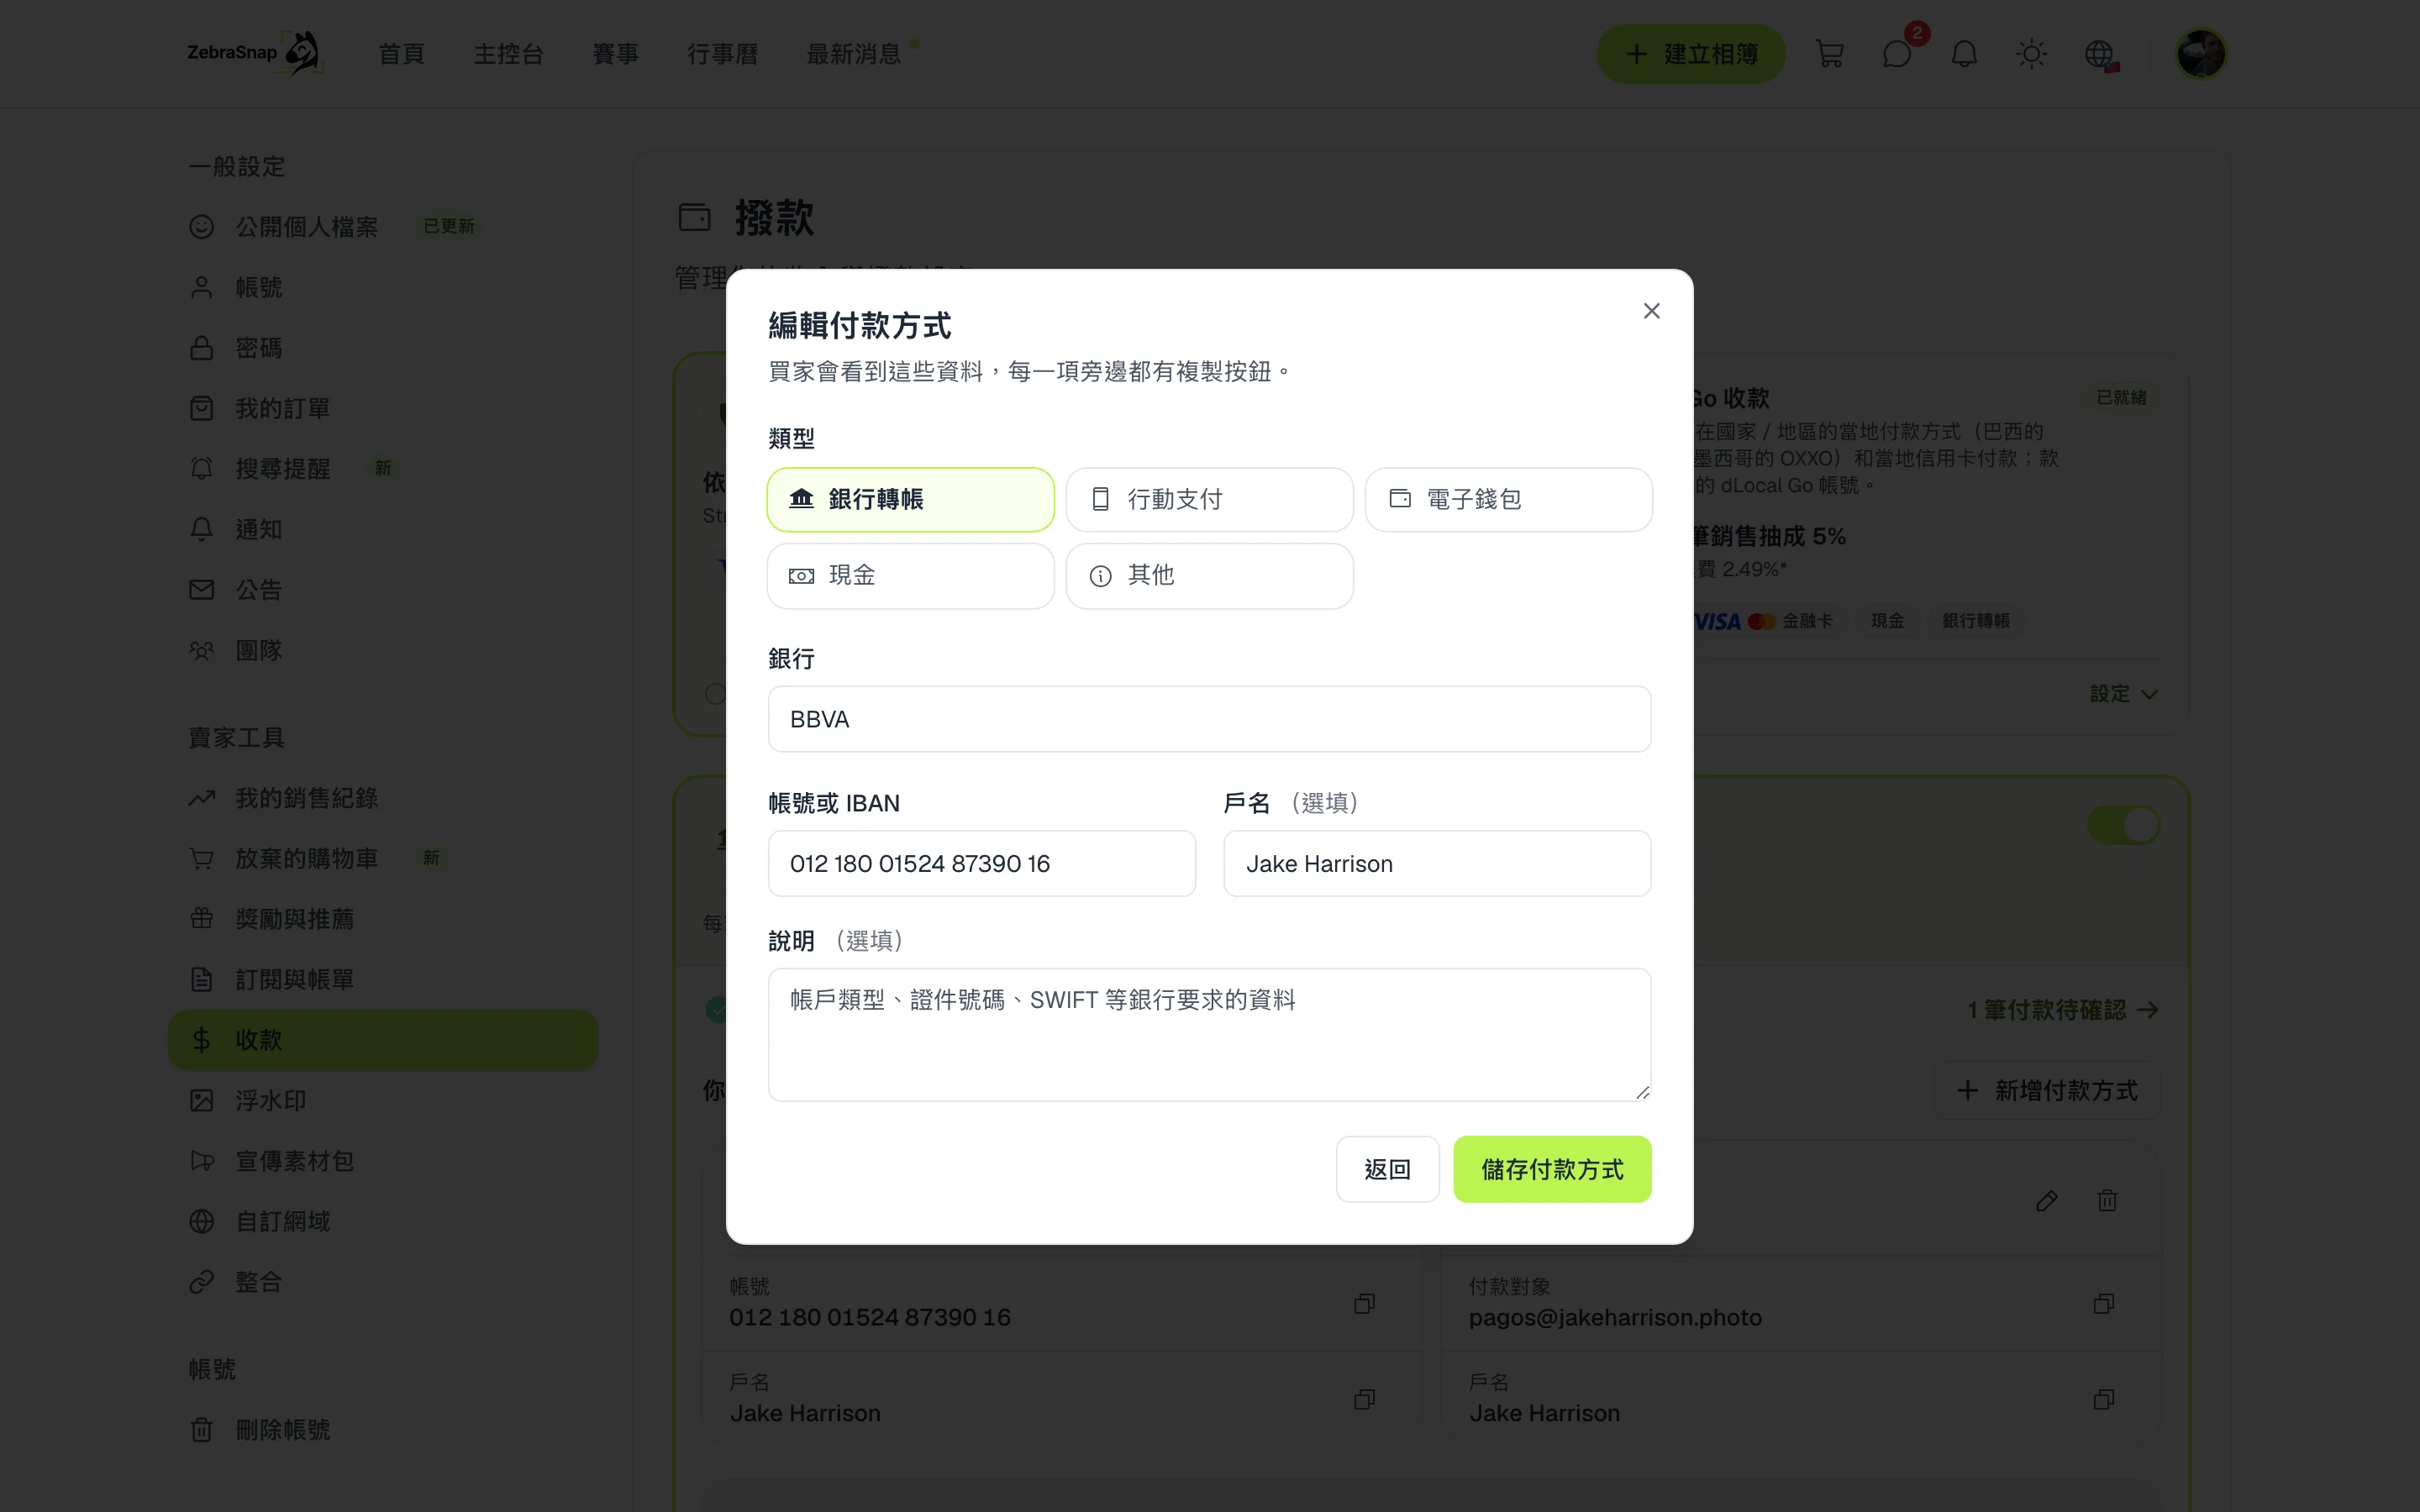Select the 其他 payment type
Screen dimensions: 2420x1512
(x=1209, y=575)
